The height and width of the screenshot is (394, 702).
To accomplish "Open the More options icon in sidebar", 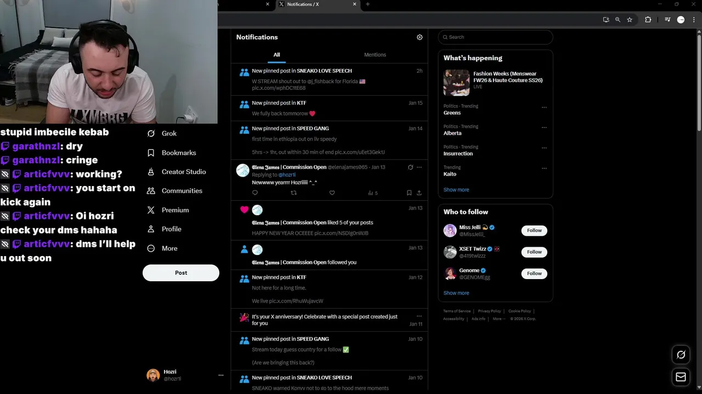I will (x=151, y=248).
